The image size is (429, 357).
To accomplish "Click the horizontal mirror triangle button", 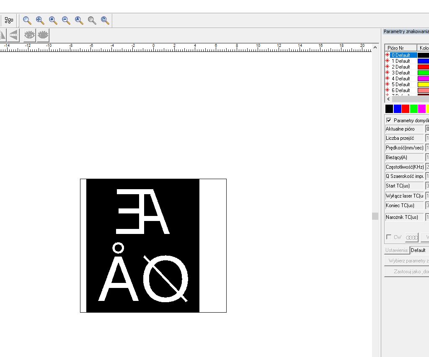I will tap(3, 35).
